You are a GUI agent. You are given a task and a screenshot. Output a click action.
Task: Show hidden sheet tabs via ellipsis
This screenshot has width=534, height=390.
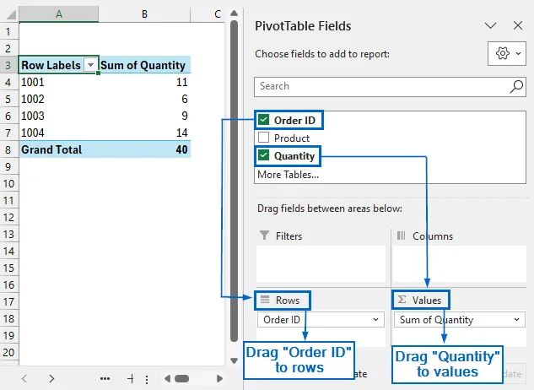(x=105, y=378)
